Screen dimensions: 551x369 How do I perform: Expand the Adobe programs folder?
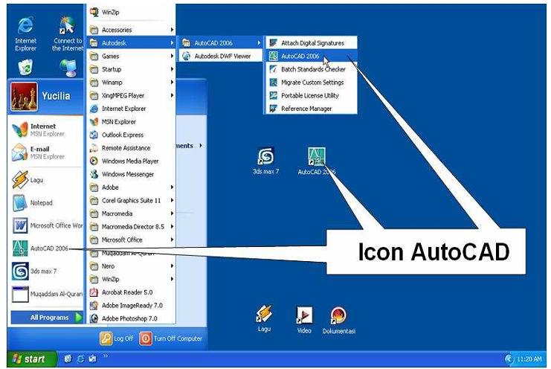(132, 187)
